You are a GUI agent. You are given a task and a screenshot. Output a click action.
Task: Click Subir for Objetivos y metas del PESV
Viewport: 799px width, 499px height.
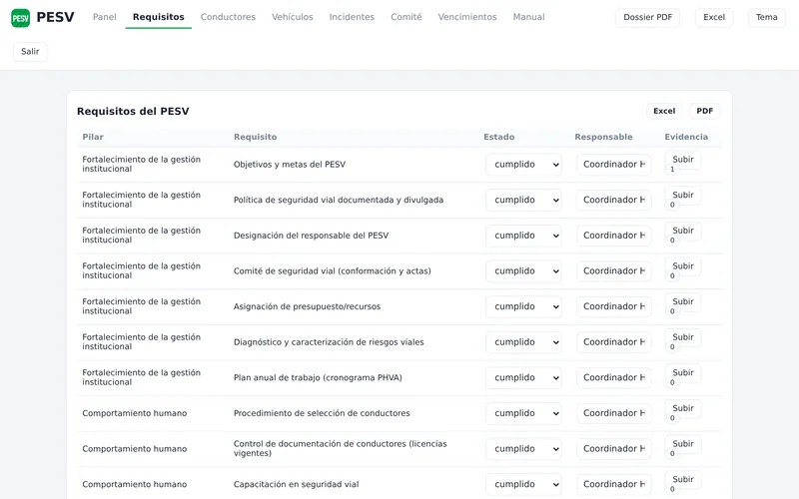coord(683,160)
